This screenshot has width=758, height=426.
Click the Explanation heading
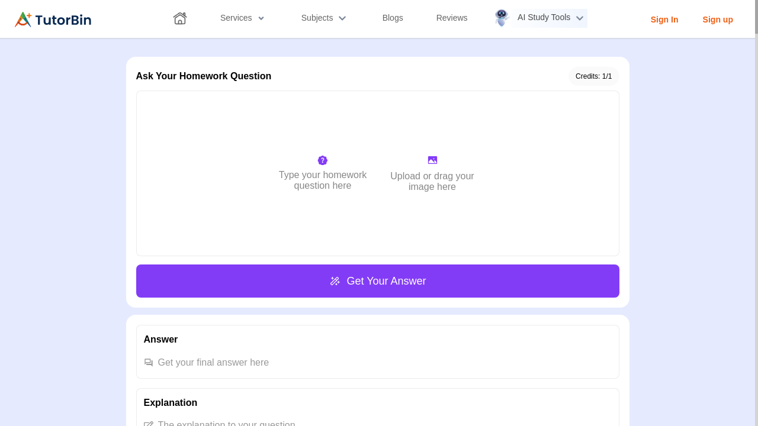coord(171,403)
